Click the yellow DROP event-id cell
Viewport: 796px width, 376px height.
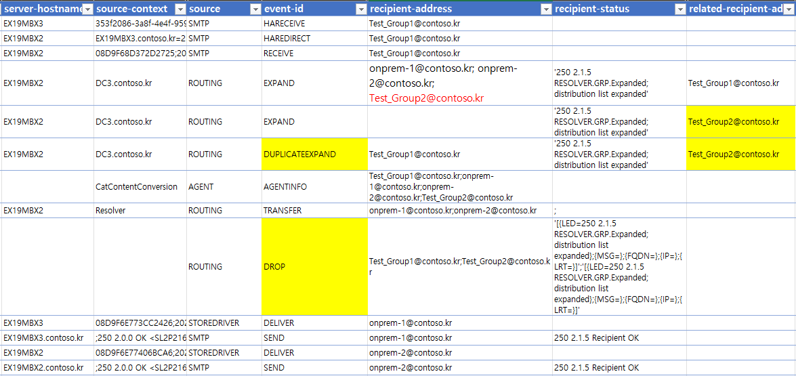pyautogui.click(x=315, y=267)
